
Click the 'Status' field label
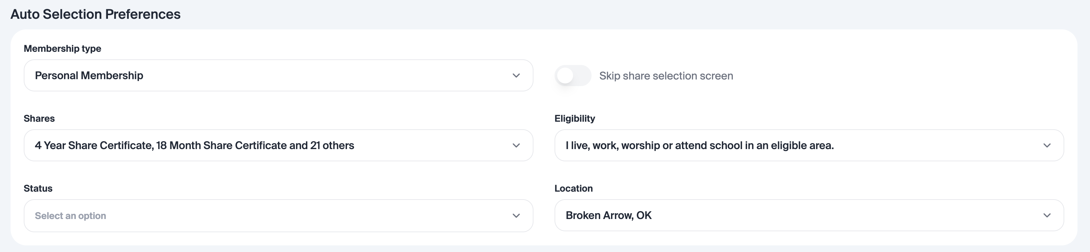pyautogui.click(x=38, y=189)
